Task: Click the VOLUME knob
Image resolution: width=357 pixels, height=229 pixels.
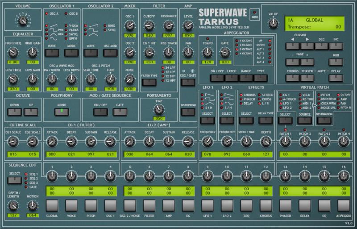Action: pos(23,21)
